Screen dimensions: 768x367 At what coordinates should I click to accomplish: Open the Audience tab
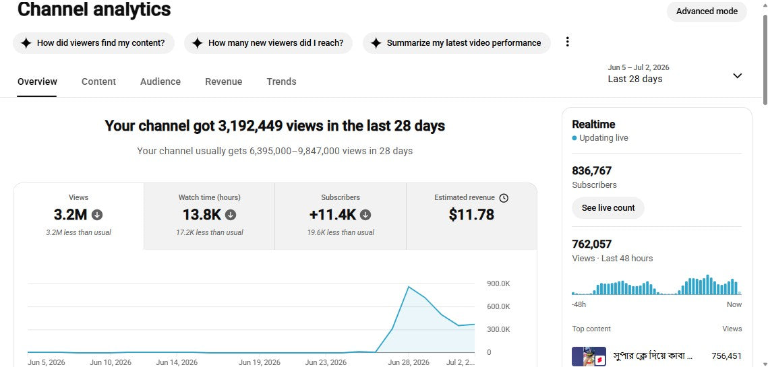click(160, 81)
